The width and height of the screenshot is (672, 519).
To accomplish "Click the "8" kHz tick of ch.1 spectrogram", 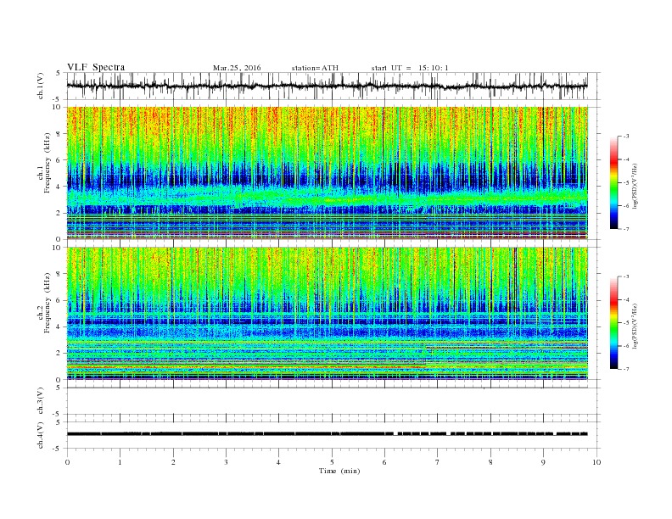I will pos(59,134).
